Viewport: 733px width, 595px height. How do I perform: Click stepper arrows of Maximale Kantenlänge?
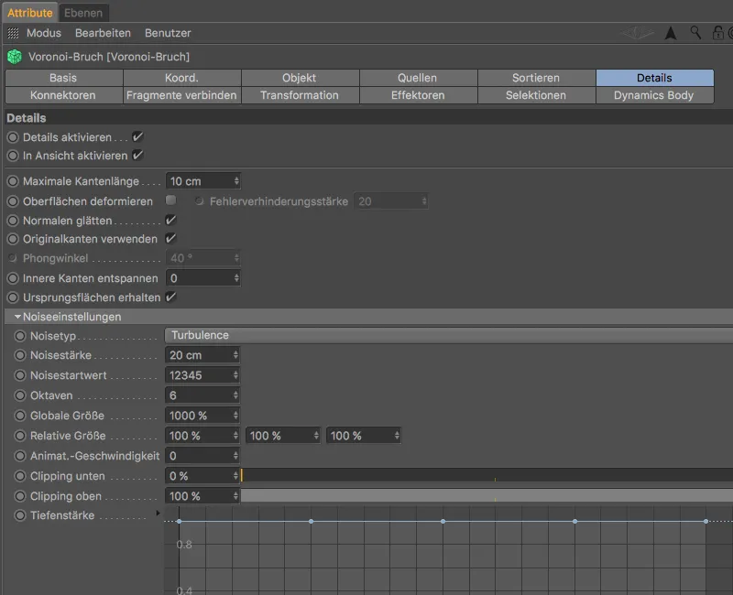pos(236,181)
